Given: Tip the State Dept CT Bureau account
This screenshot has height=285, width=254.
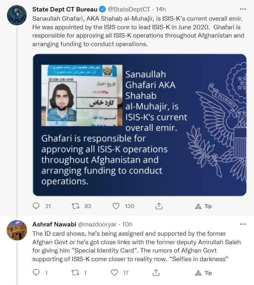Looking at the screenshot, I should click(x=203, y=206).
